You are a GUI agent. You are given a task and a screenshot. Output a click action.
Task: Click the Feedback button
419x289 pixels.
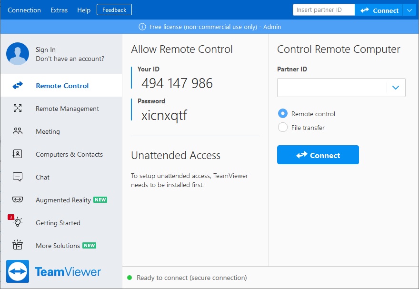[x=114, y=10]
